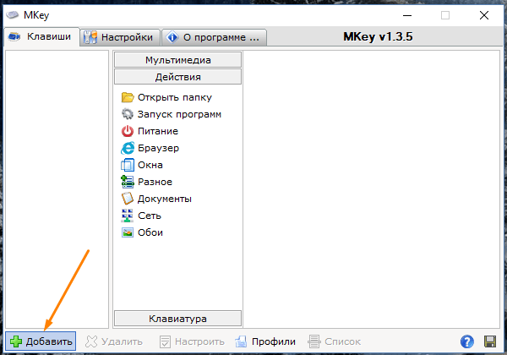Open the О программе tab
This screenshot has height=355, width=507.
214,37
